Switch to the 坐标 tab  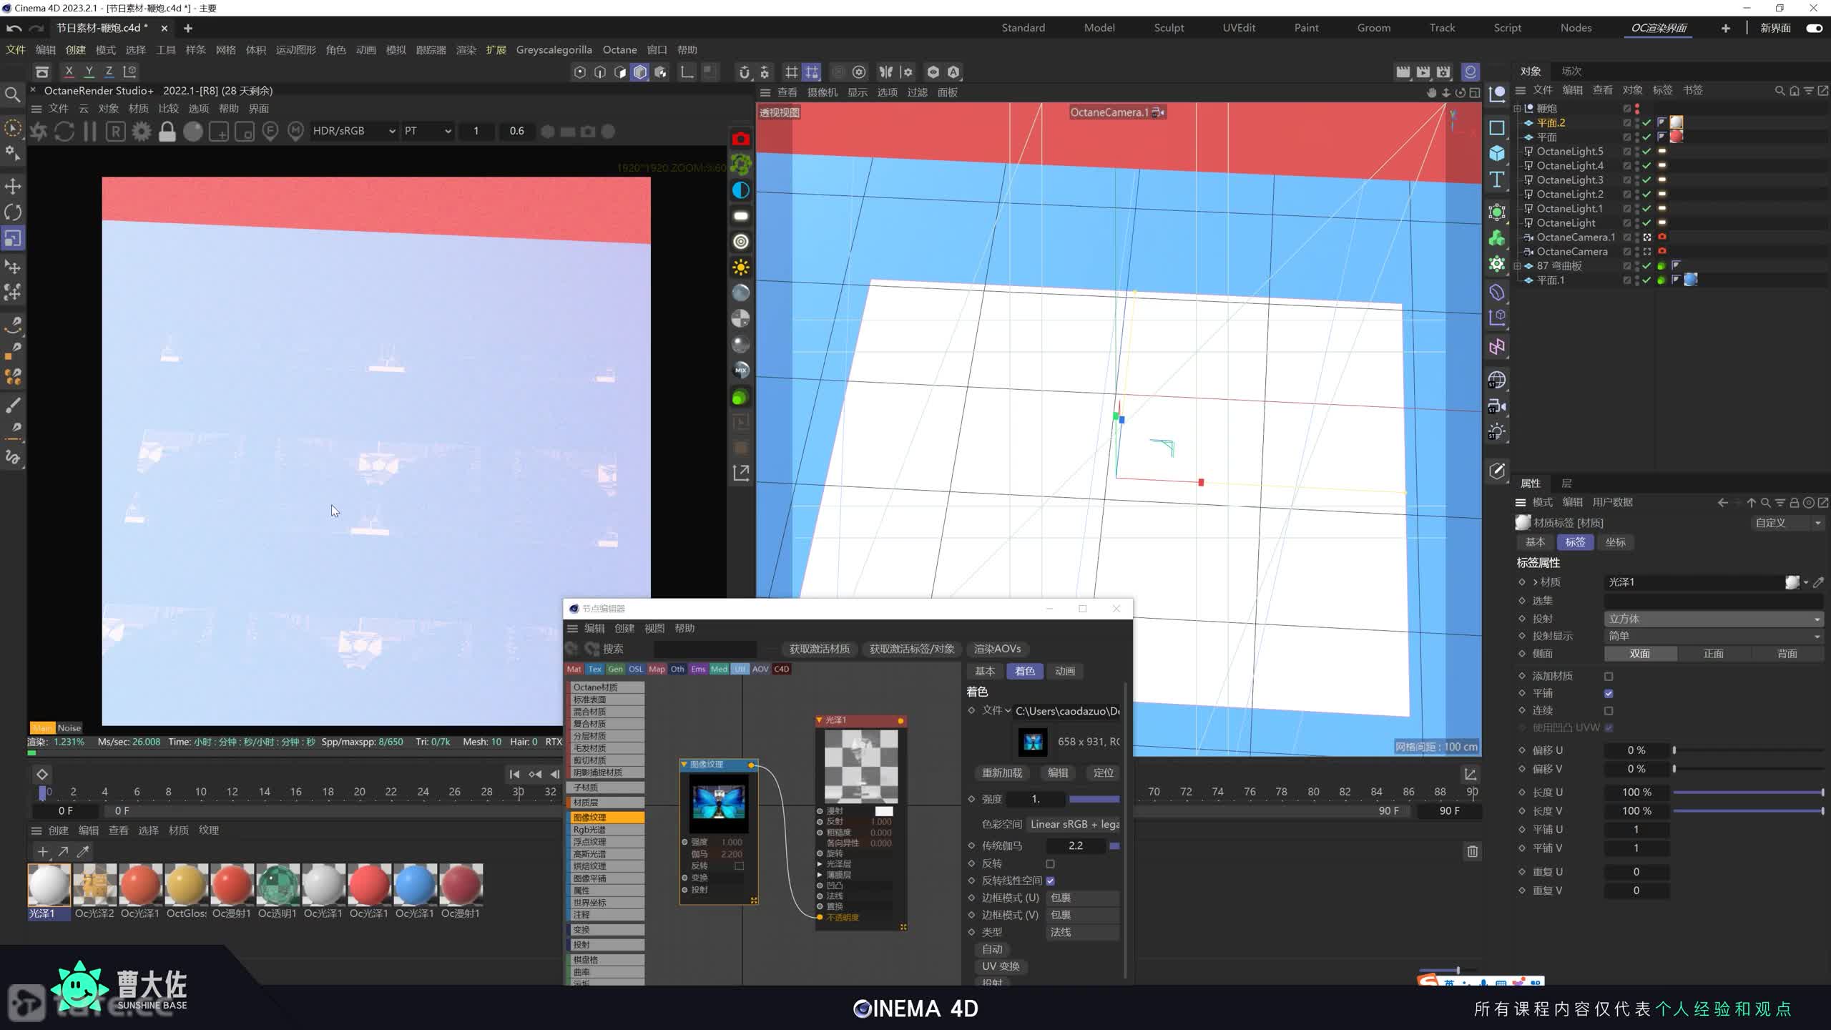coord(1615,542)
